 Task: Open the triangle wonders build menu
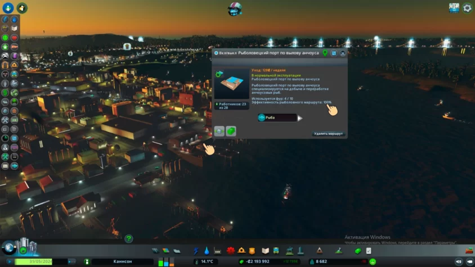pos(319,251)
